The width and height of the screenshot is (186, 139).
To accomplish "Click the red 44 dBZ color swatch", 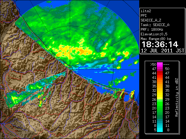I will coord(160,73).
